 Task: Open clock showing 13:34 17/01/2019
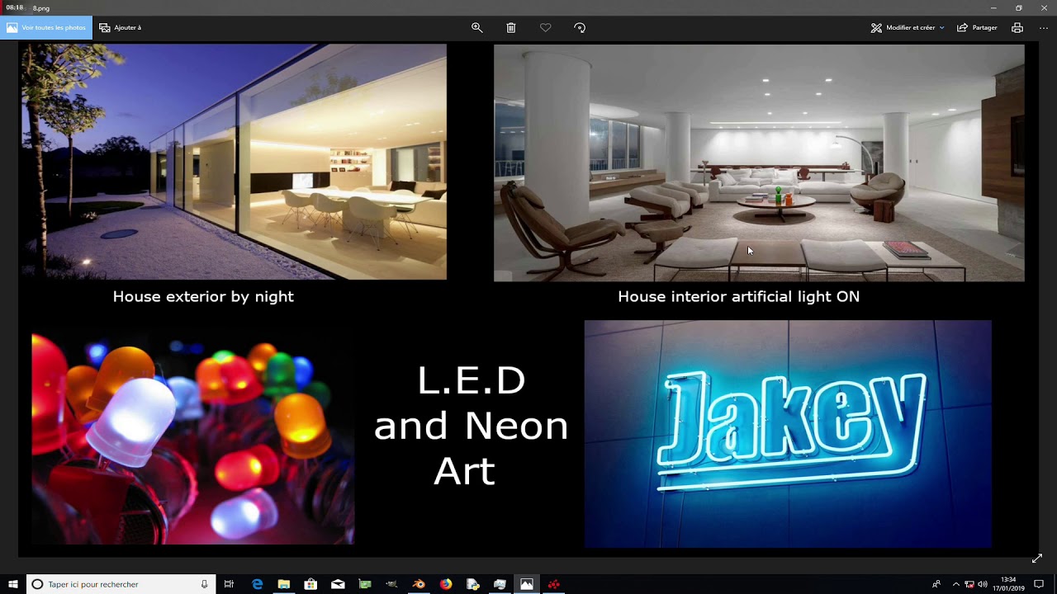pos(1008,584)
